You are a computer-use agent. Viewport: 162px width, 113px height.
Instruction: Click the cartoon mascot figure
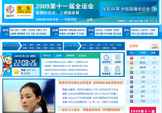6,65
